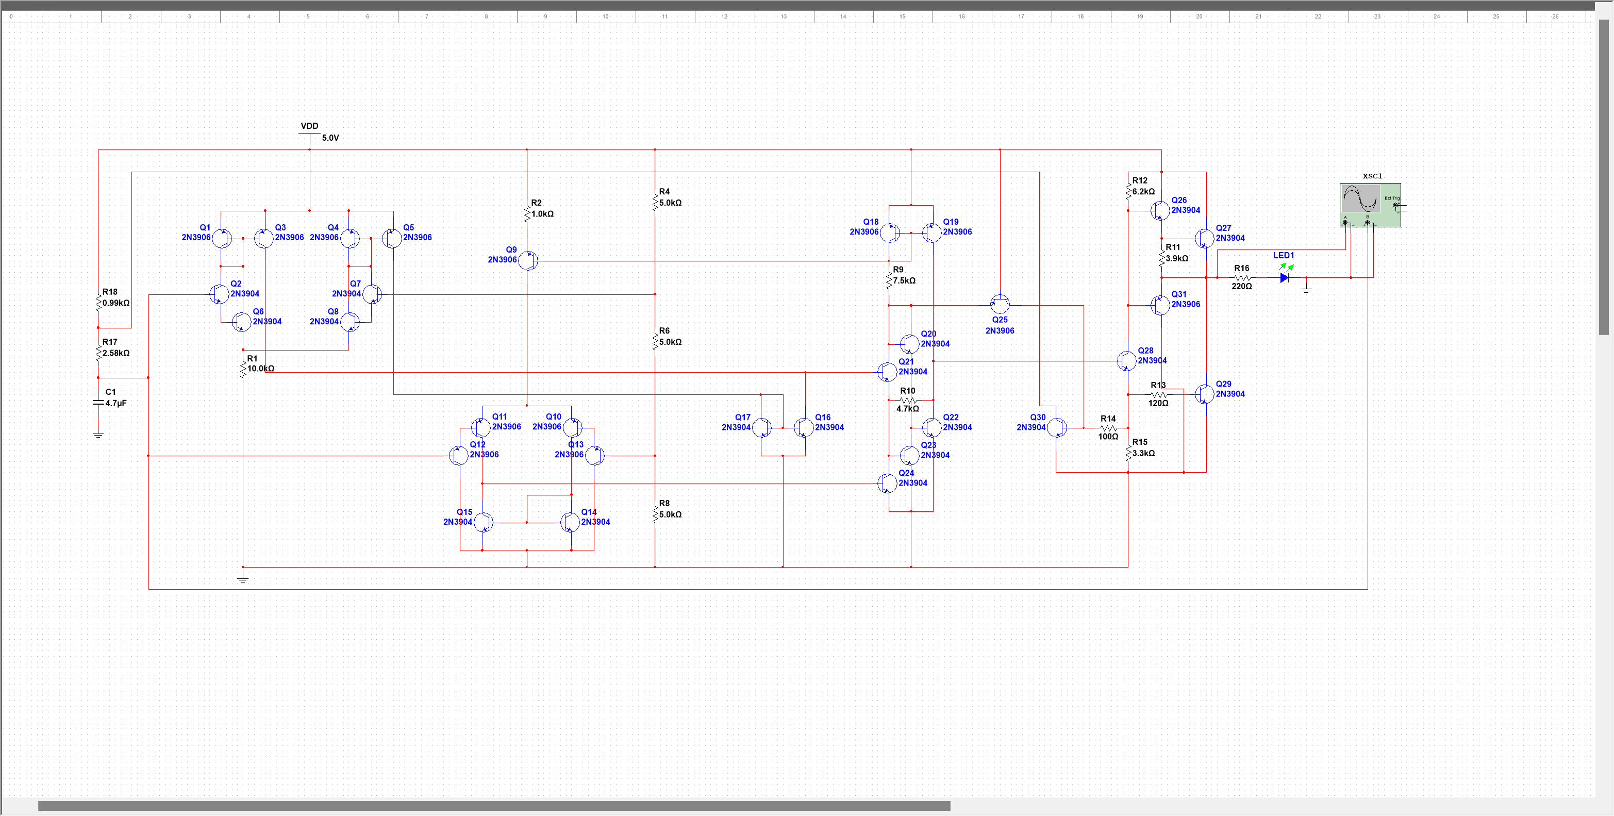1614x816 pixels.
Task: Select resistor R9 7.5kΩ
Action: point(889,281)
